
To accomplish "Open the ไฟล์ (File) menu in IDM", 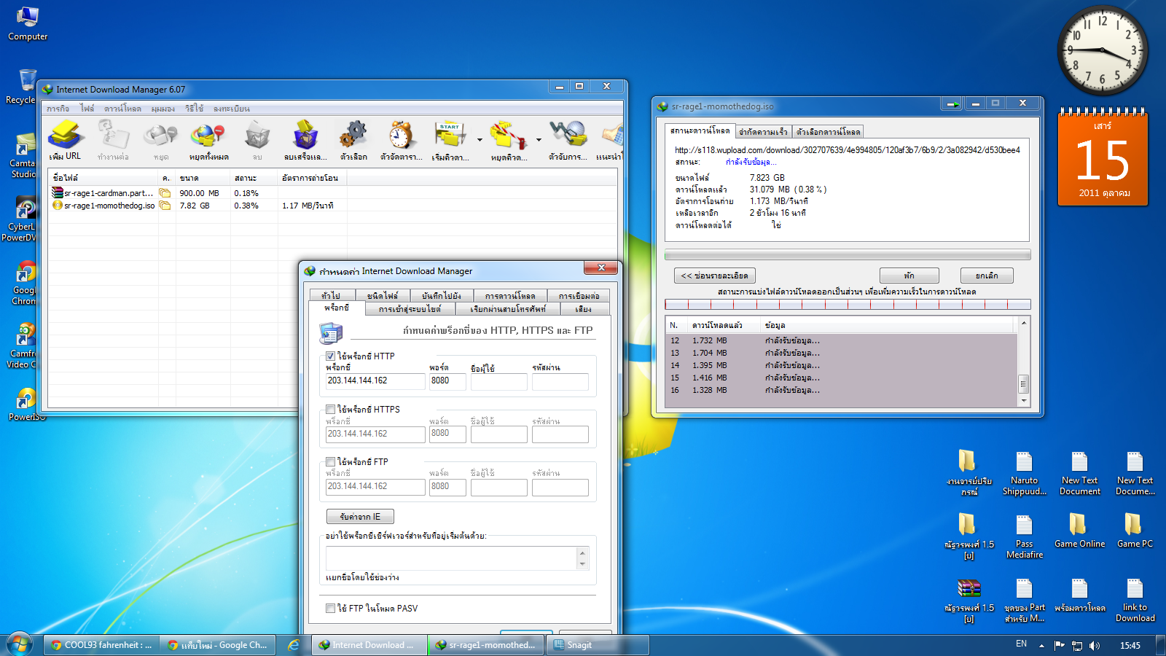I will click(87, 109).
